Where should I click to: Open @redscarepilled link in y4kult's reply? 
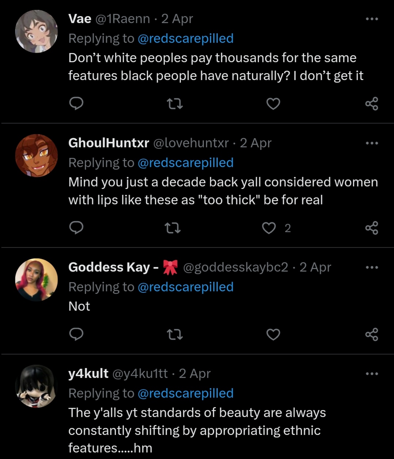coord(185,393)
